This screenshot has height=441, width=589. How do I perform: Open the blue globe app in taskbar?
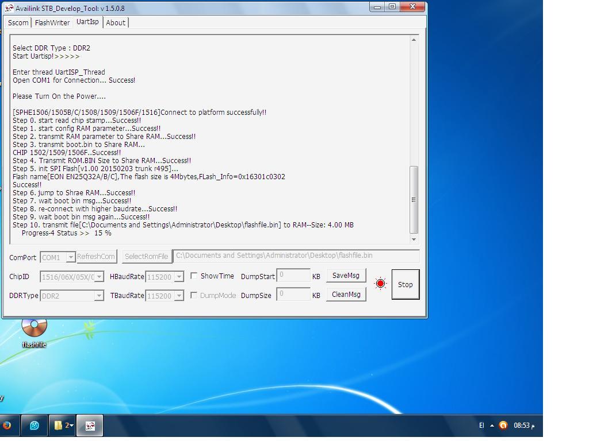[x=34, y=425]
